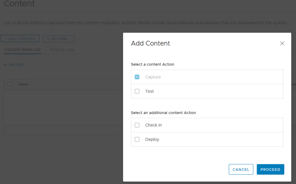The width and height of the screenshot is (296, 184).
Task: Uncheck the Capture checkbox
Action: [137, 77]
